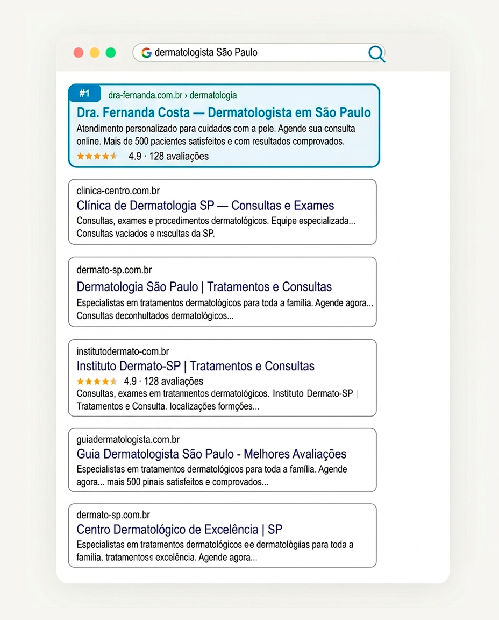Open 'Guia Dermatologista São Paulo - Melhores Avaliações'
499x620 pixels.
click(x=211, y=454)
